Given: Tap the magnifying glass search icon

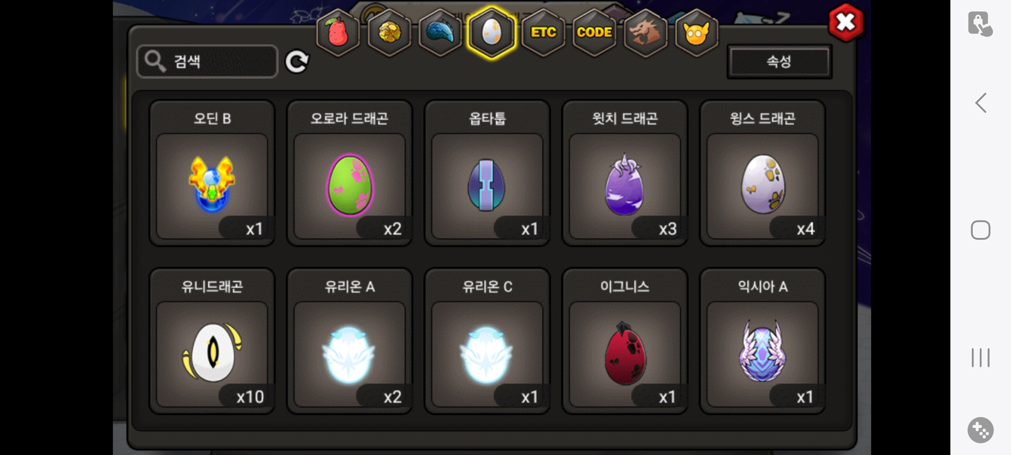Looking at the screenshot, I should point(155,62).
